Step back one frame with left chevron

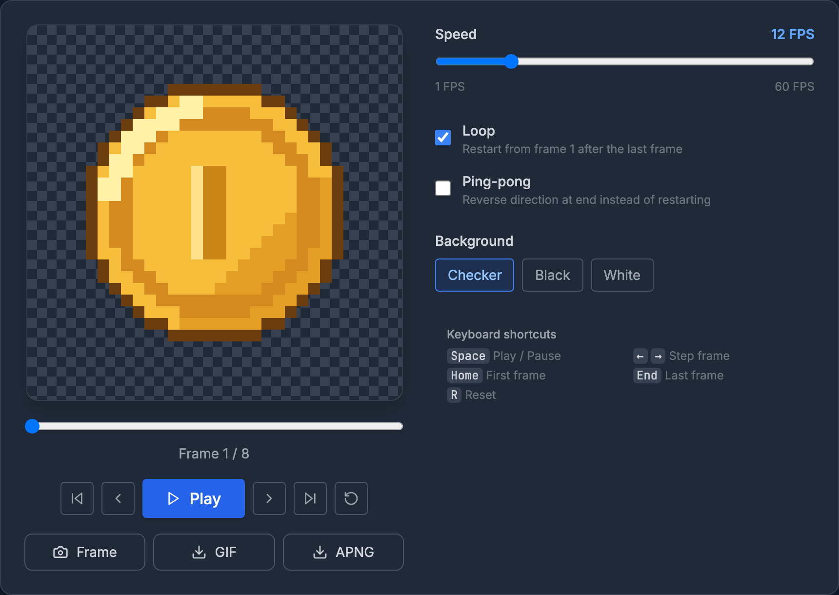(118, 498)
